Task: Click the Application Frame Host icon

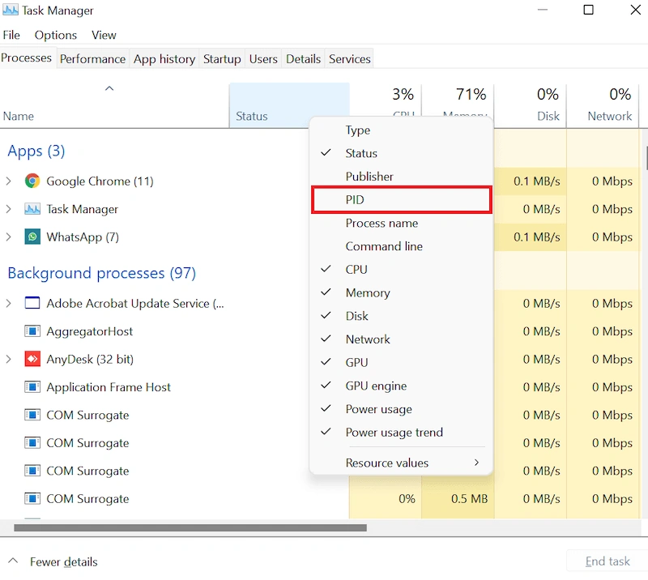Action: point(32,387)
